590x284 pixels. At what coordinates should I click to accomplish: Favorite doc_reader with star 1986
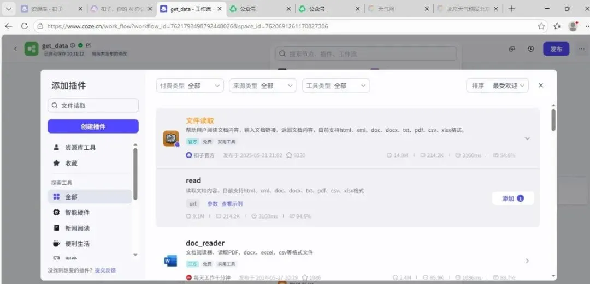pos(305,277)
